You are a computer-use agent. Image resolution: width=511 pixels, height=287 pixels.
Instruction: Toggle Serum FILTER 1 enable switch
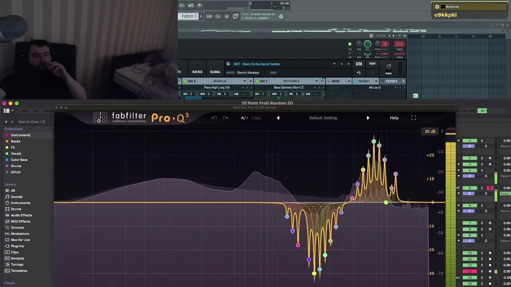pos(355,81)
